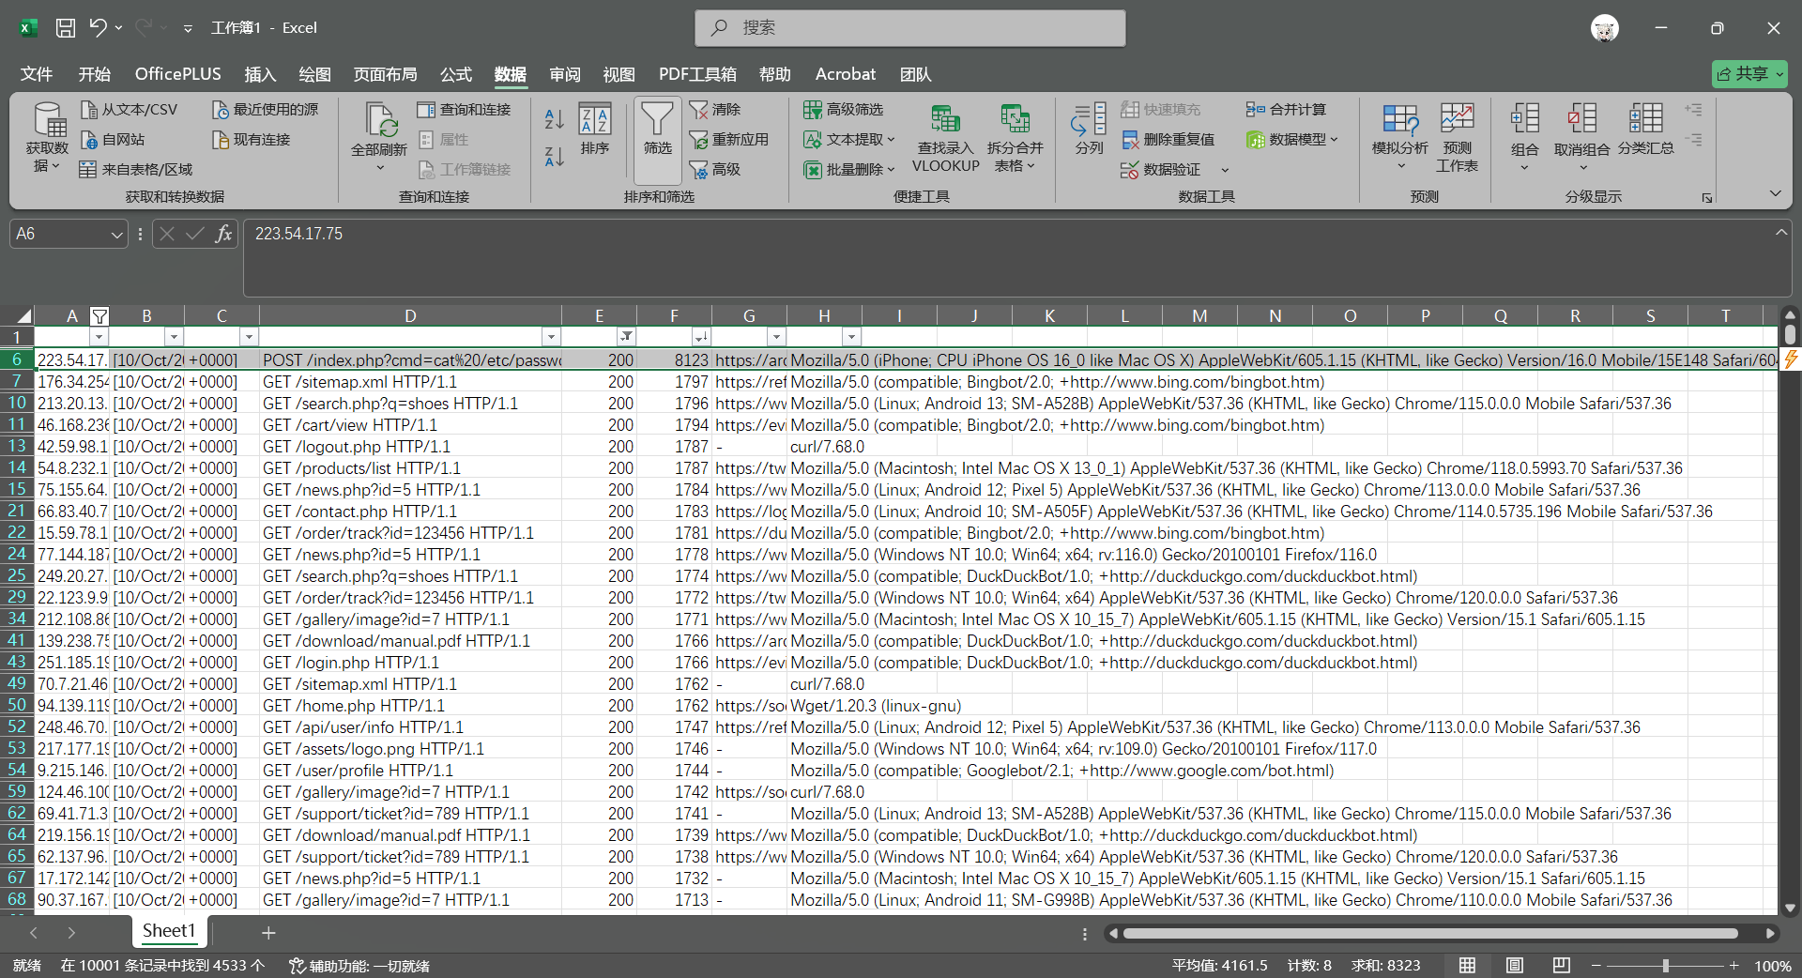This screenshot has width=1802, height=978.
Task: Click the 共享 share button
Action: (1749, 73)
